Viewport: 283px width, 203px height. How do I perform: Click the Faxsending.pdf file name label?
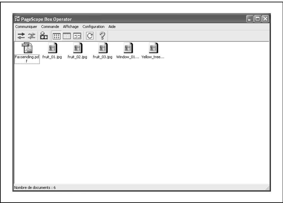27,59
